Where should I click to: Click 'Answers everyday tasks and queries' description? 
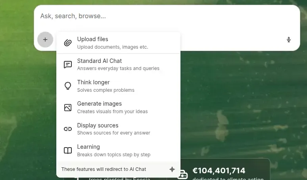[118, 68]
